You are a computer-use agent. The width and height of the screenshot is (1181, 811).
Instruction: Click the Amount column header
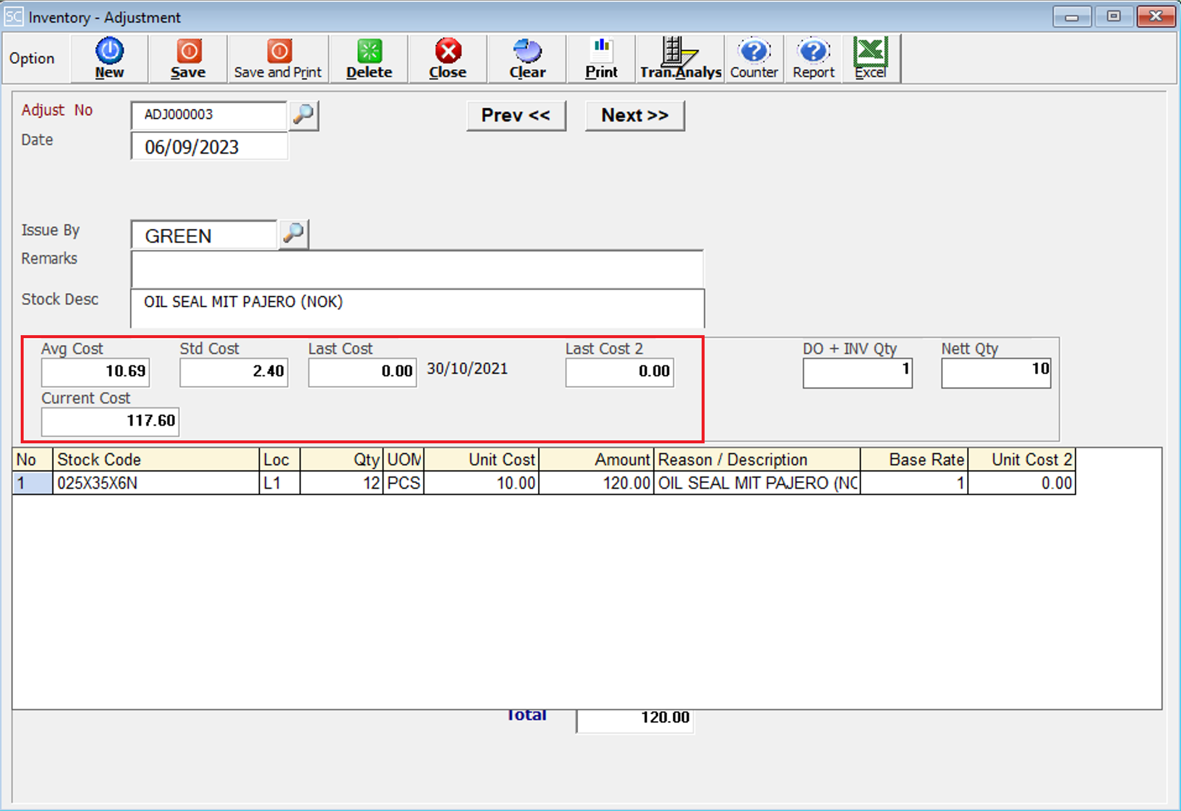tap(596, 459)
